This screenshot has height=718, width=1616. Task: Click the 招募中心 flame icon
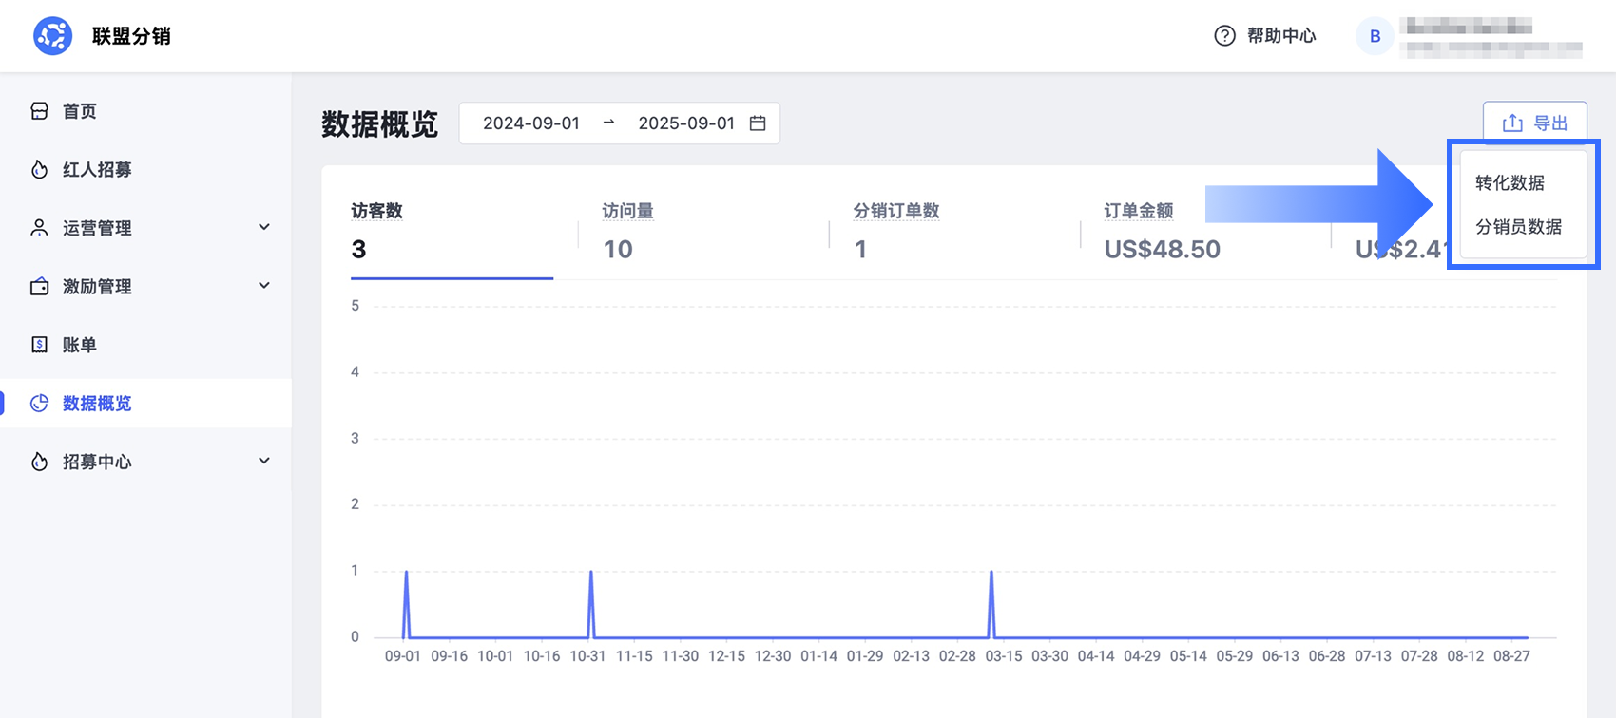tap(39, 462)
